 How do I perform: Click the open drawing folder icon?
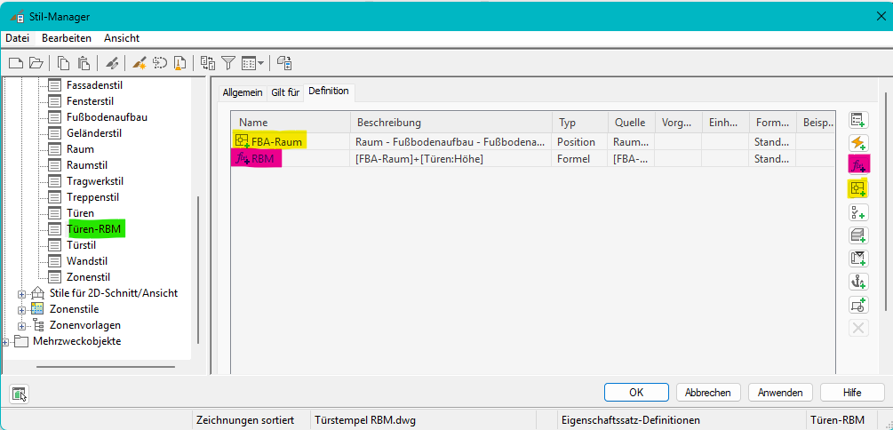(x=36, y=62)
